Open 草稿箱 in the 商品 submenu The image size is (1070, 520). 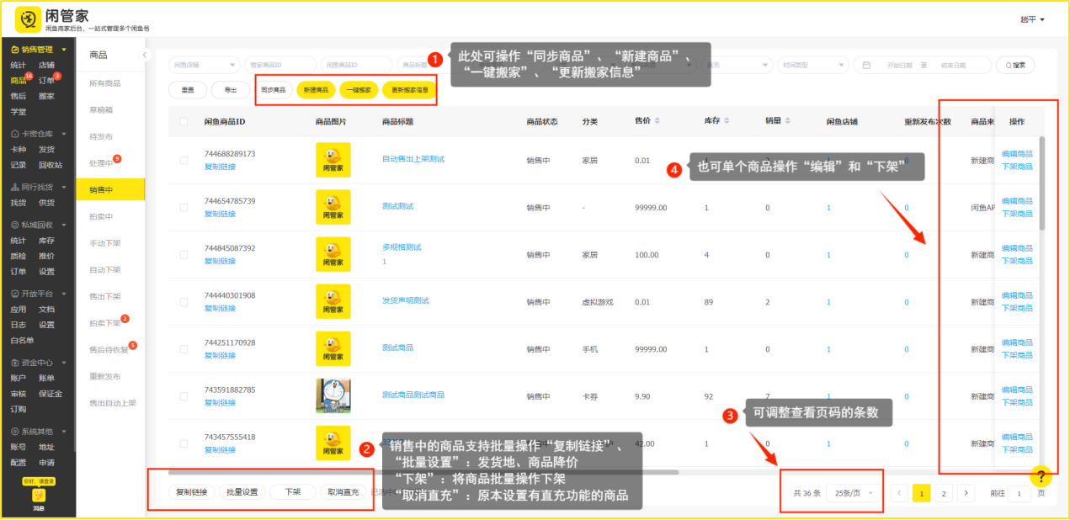click(101, 109)
